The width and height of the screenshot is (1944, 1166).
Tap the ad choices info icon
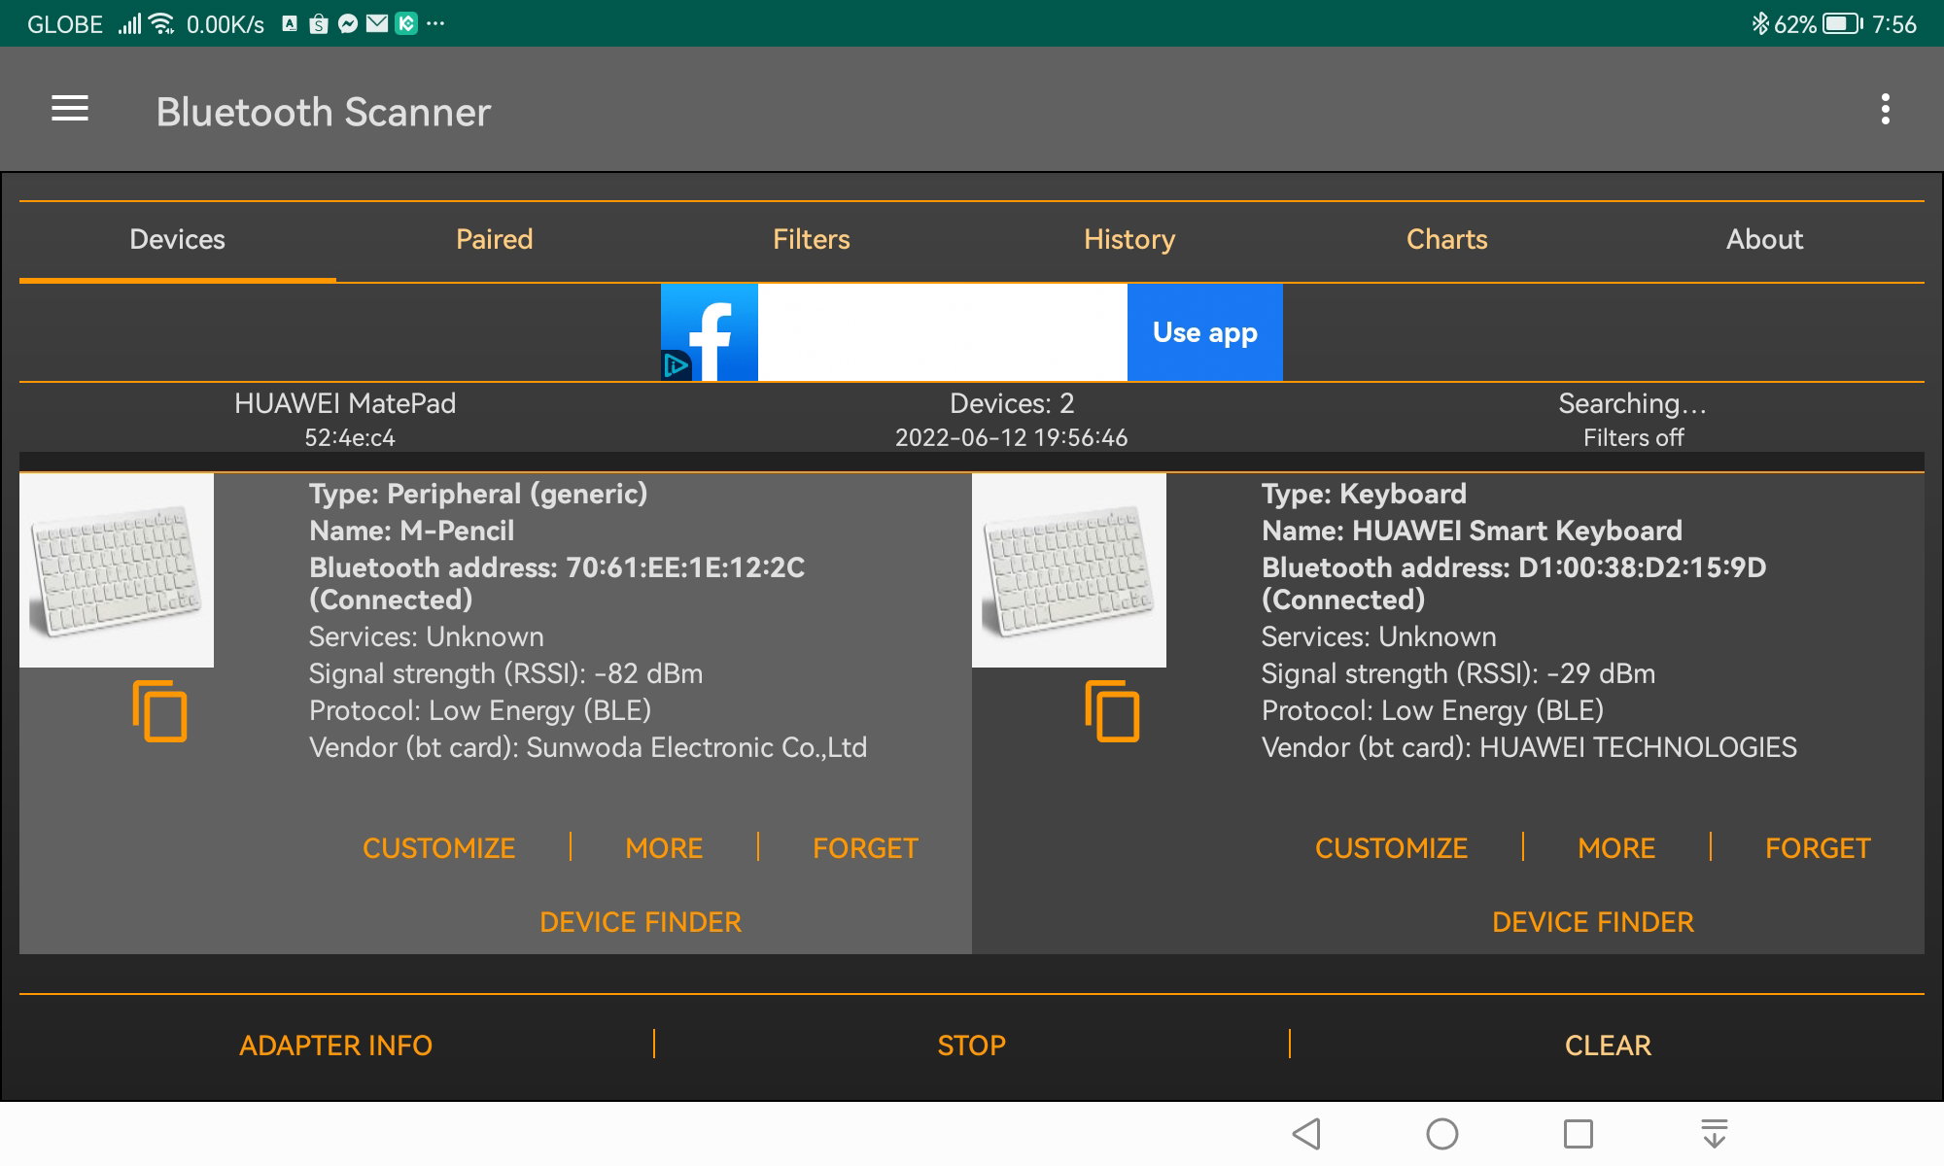coord(676,365)
